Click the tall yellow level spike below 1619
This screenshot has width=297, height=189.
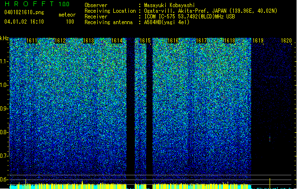[270, 183]
